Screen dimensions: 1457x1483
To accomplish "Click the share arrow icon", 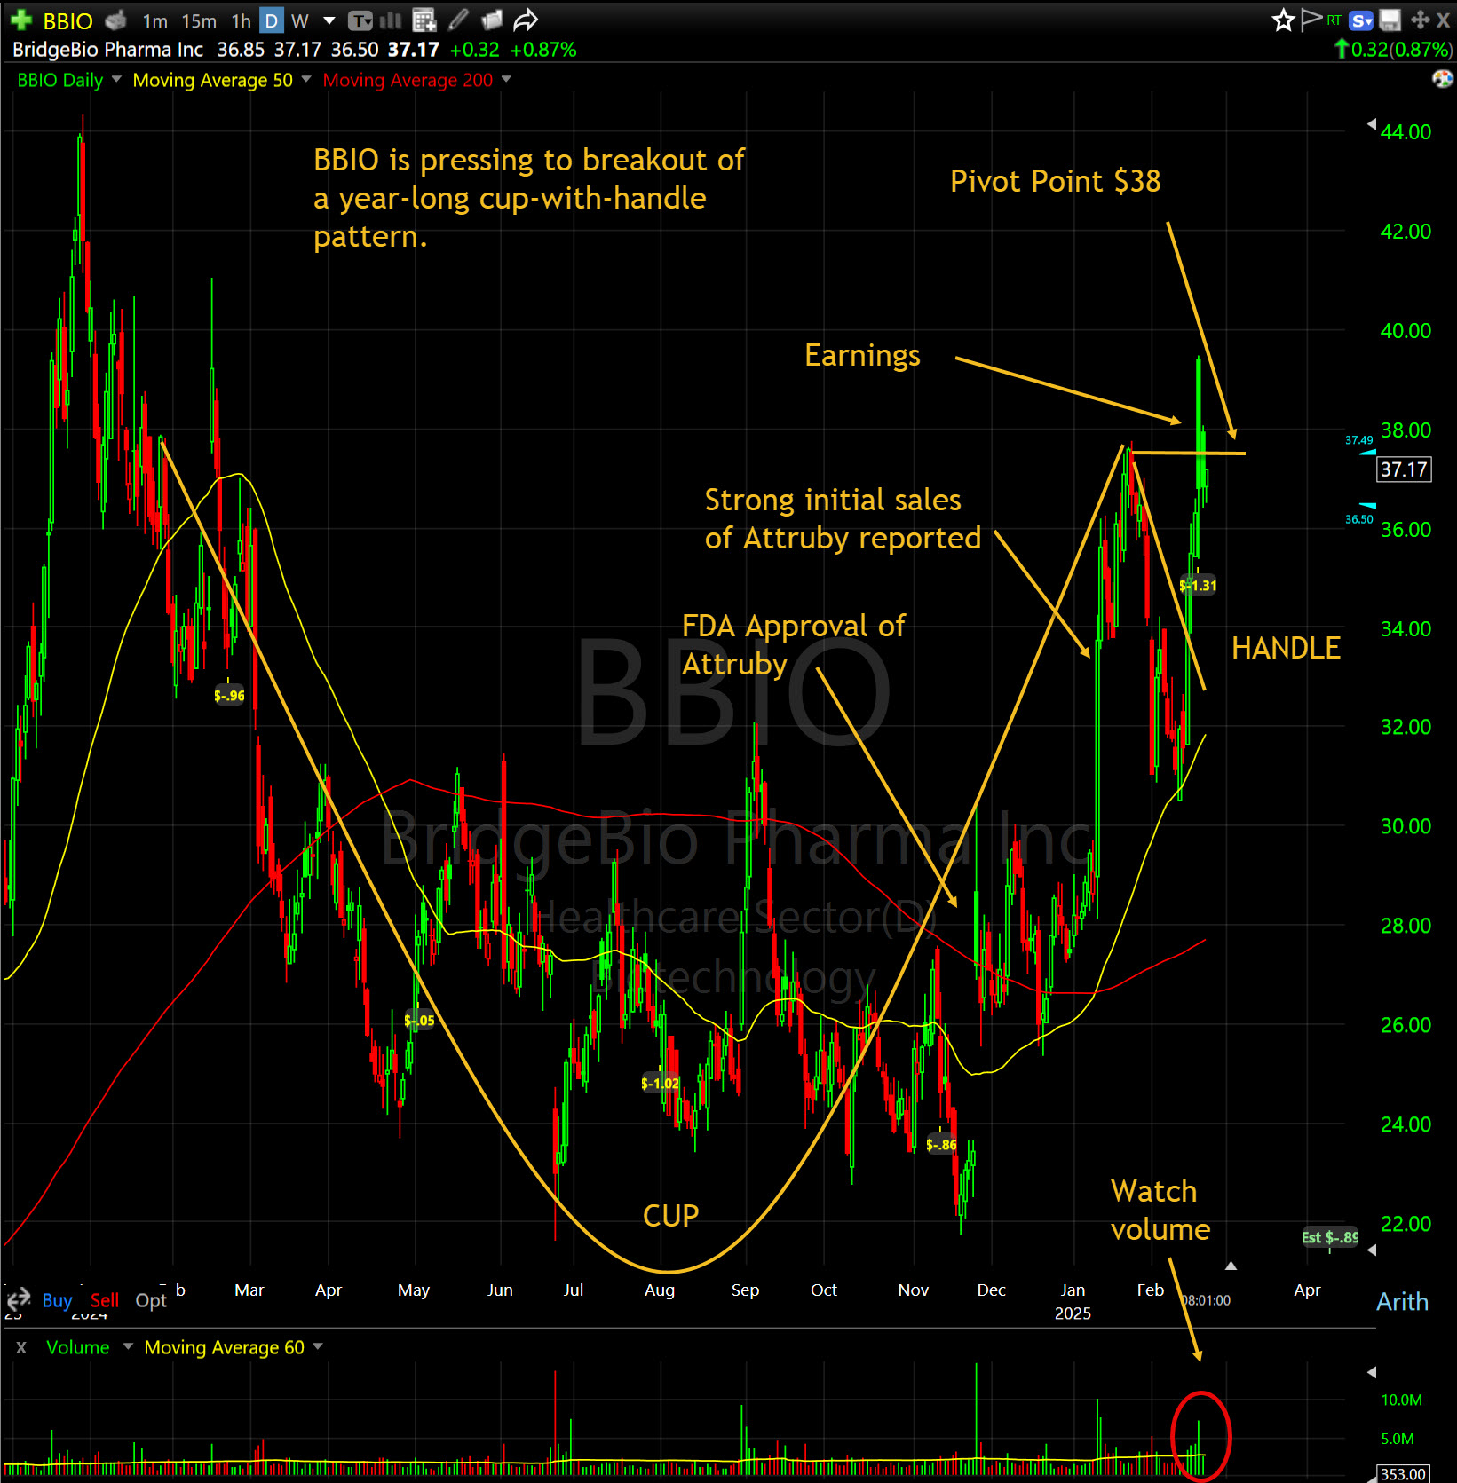I will 526,20.
